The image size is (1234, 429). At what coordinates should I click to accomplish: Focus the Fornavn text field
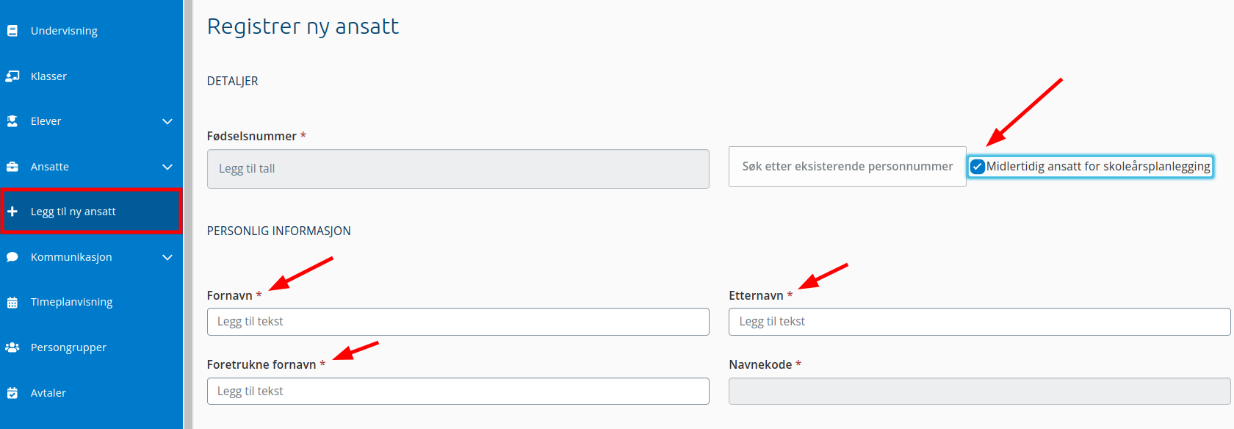pyautogui.click(x=458, y=322)
